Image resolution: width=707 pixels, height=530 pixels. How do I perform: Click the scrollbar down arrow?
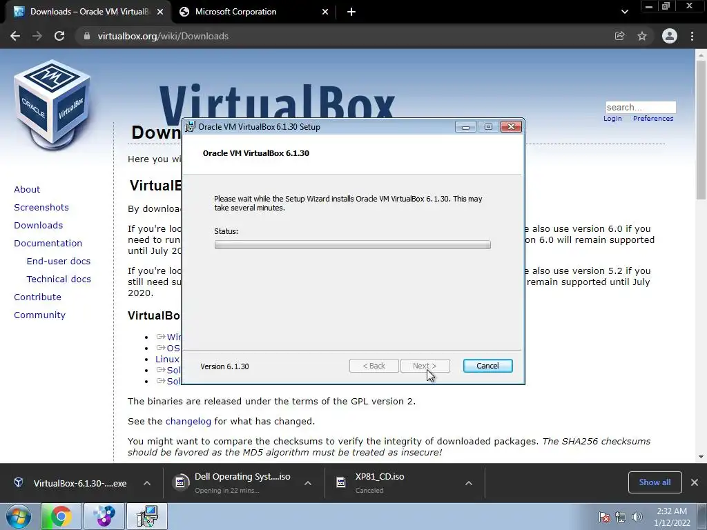point(701,457)
